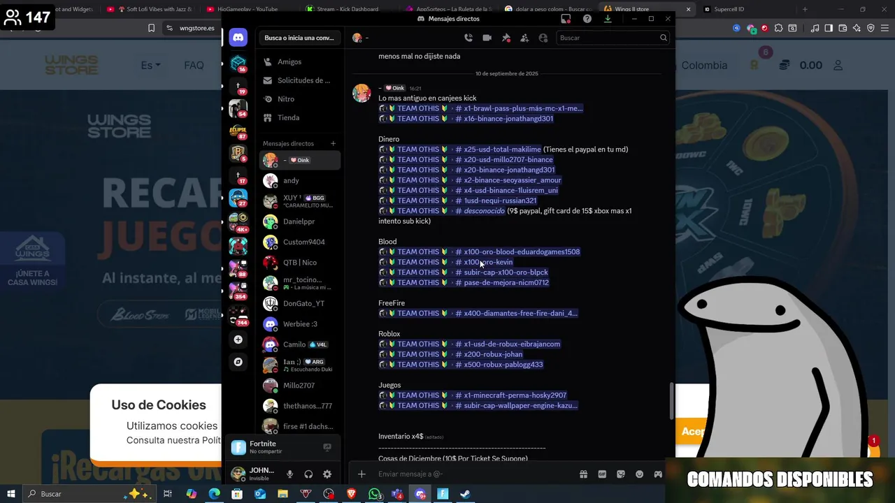895x503 pixels.
Task: Create a new DM with plus next to Mensajes directos
Action: (x=333, y=143)
